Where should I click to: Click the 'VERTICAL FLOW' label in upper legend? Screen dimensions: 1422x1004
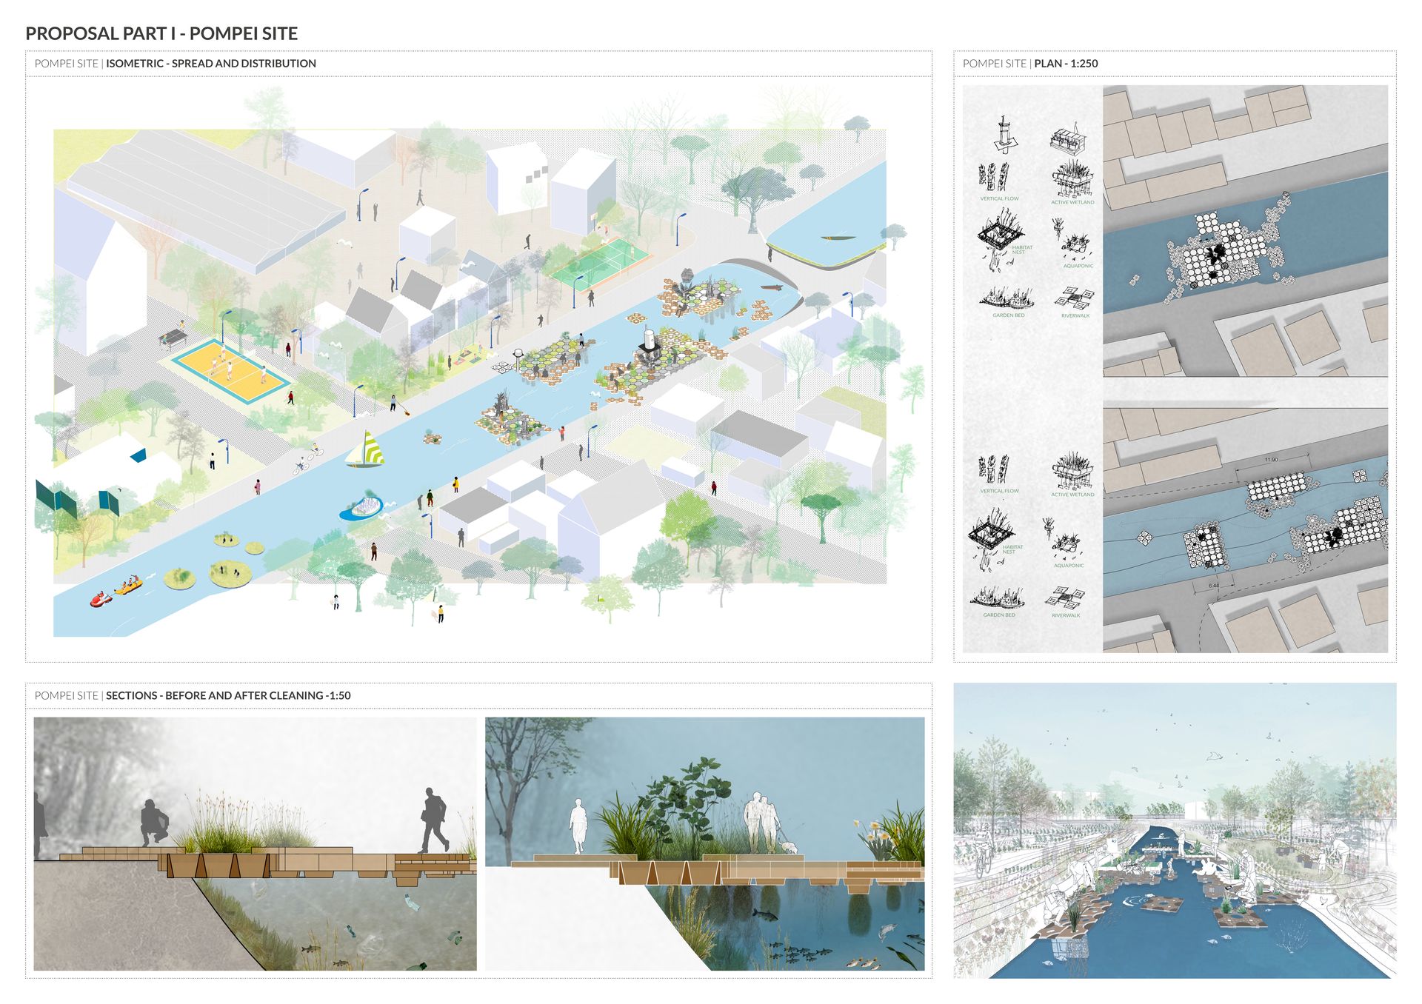click(999, 198)
